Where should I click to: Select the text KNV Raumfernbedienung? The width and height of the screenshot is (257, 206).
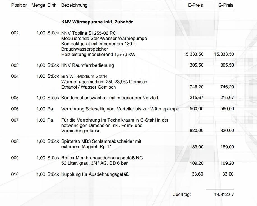[87, 65]
